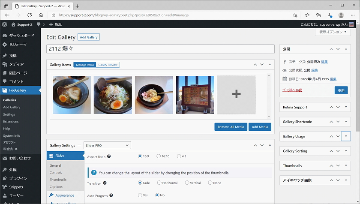The image size is (360, 204).
Task: Click the WordPress logo in admin bar
Action: pyautogui.click(x=5, y=24)
